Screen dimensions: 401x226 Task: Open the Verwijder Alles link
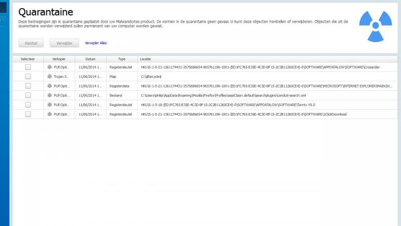(x=96, y=43)
